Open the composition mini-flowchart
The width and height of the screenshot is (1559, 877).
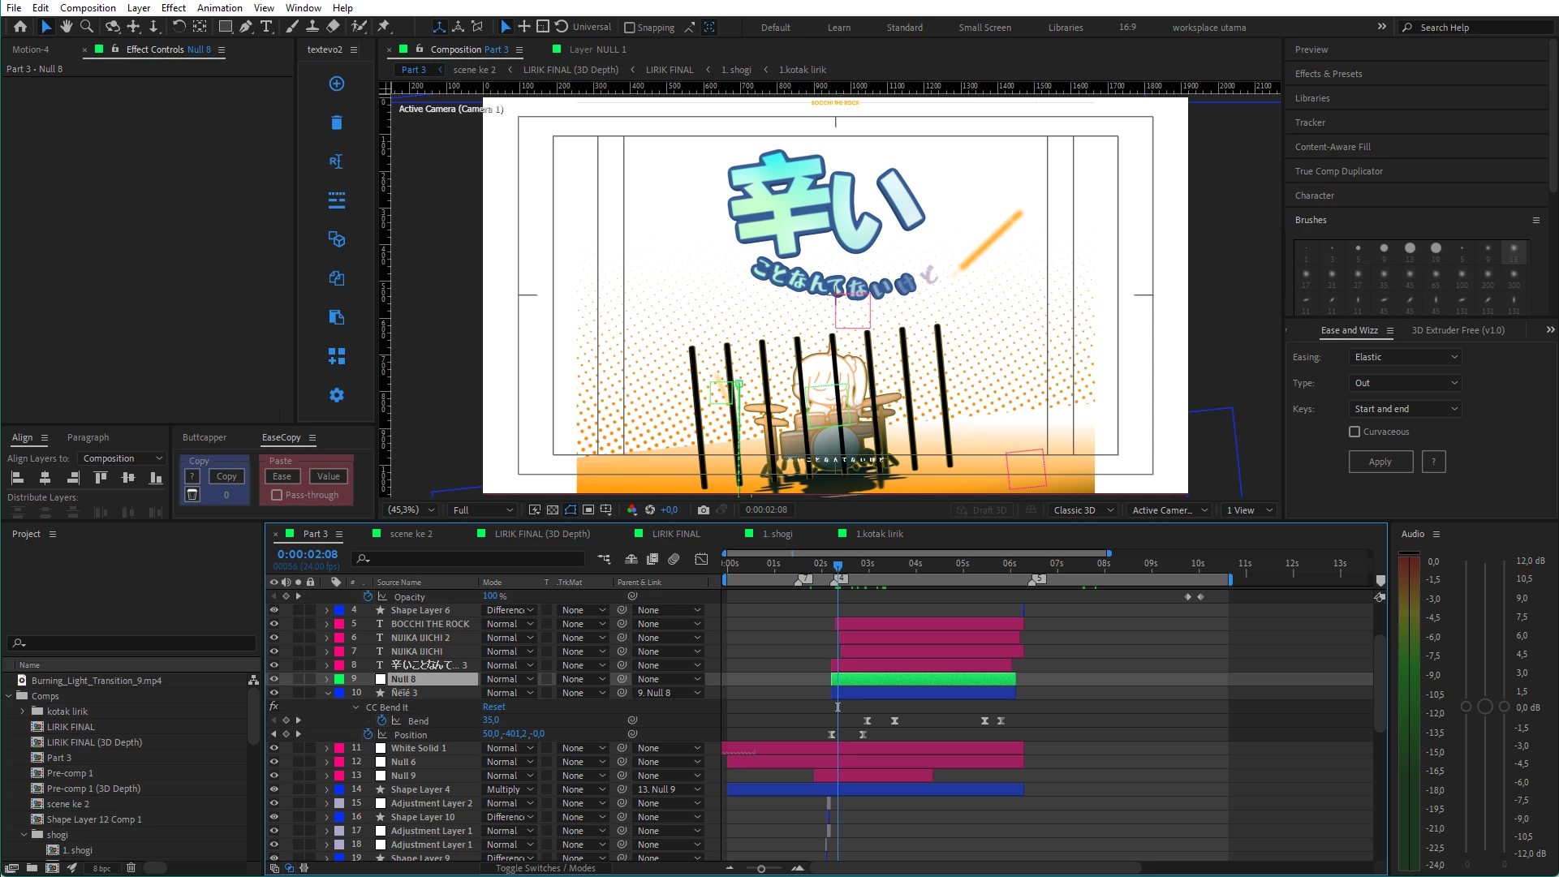[x=604, y=559]
